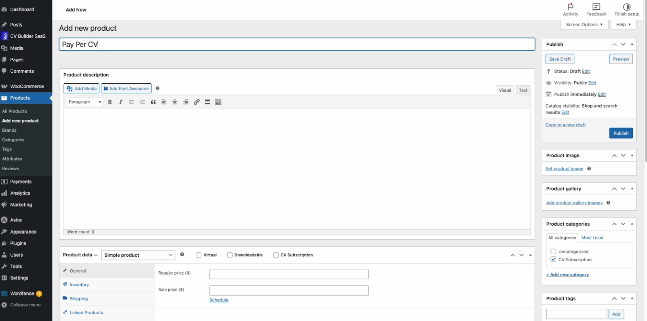Insert a numbered list

[142, 102]
